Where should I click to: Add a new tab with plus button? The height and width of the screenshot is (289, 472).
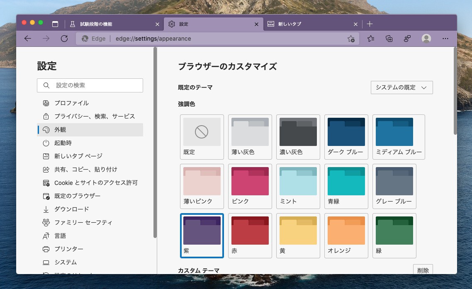point(370,24)
